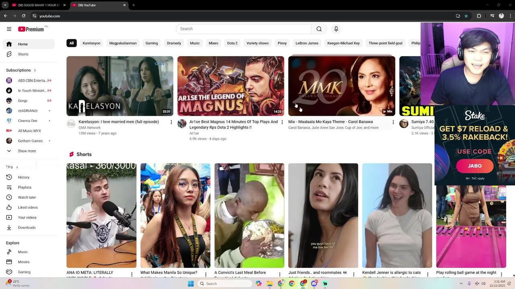Select the Variety shows filter chip
Image resolution: width=515 pixels, height=289 pixels.
tap(257, 43)
